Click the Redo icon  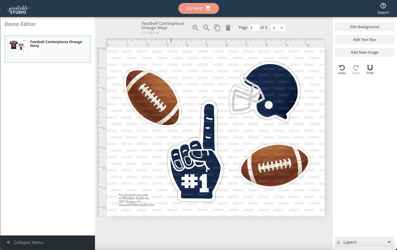pos(355,69)
